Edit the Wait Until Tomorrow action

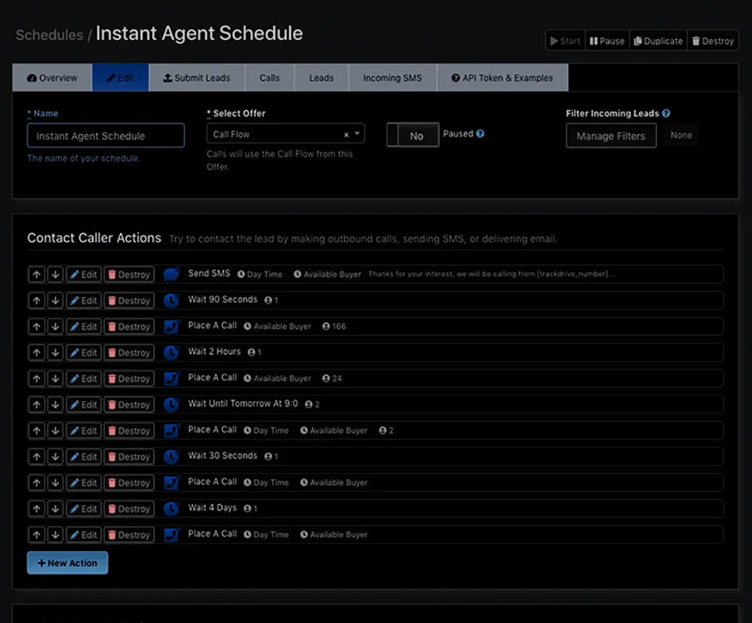click(x=83, y=404)
